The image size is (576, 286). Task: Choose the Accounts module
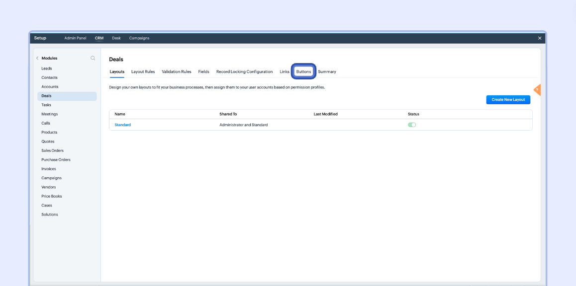point(50,87)
